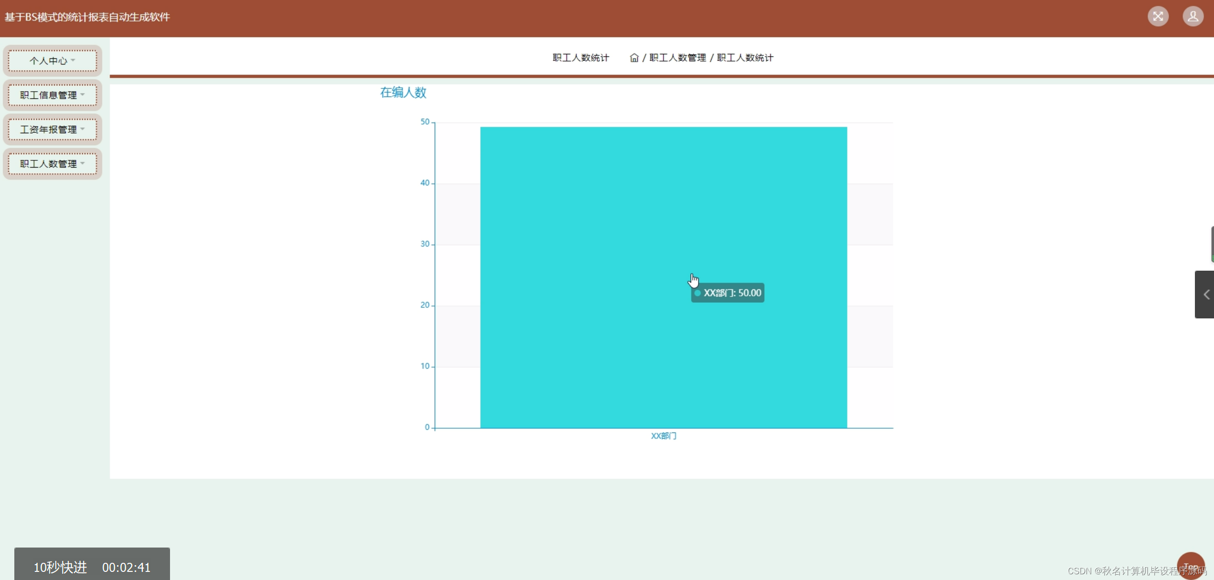Screen dimensions: 1214x580
Task: Open the 职工人数管理 dropdown
Action: [x=52, y=164]
